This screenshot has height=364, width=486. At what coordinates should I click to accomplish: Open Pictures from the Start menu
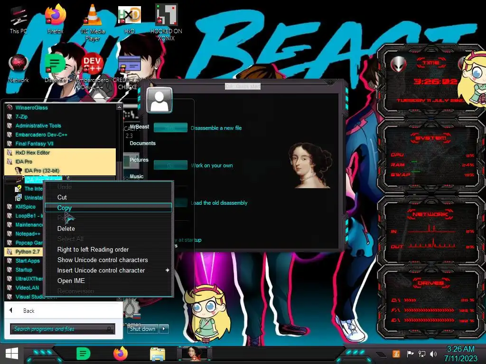pyautogui.click(x=139, y=160)
